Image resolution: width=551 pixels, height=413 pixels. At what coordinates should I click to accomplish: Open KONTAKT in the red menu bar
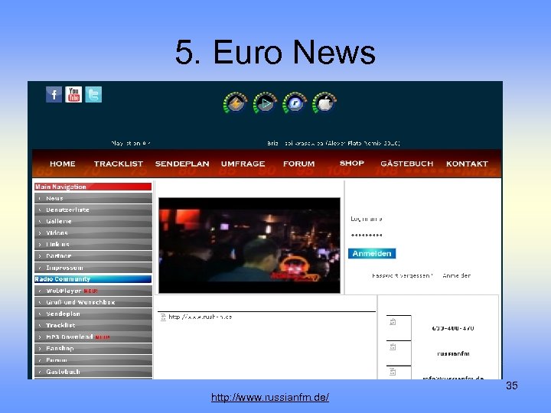(467, 164)
